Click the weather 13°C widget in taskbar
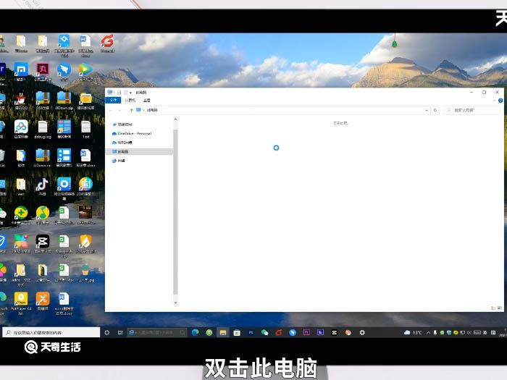The width and height of the screenshot is (507, 380). (413, 332)
